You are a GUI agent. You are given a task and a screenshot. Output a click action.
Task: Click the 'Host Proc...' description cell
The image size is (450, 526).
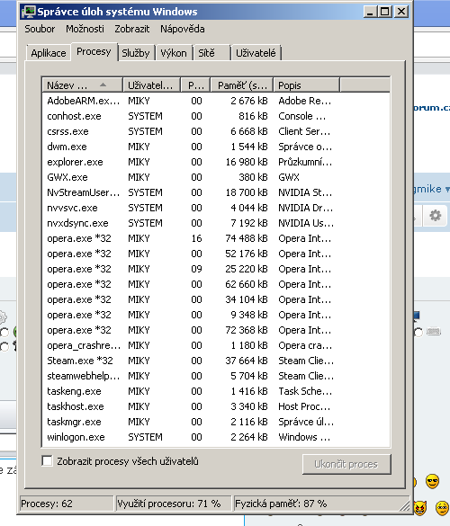(x=304, y=406)
